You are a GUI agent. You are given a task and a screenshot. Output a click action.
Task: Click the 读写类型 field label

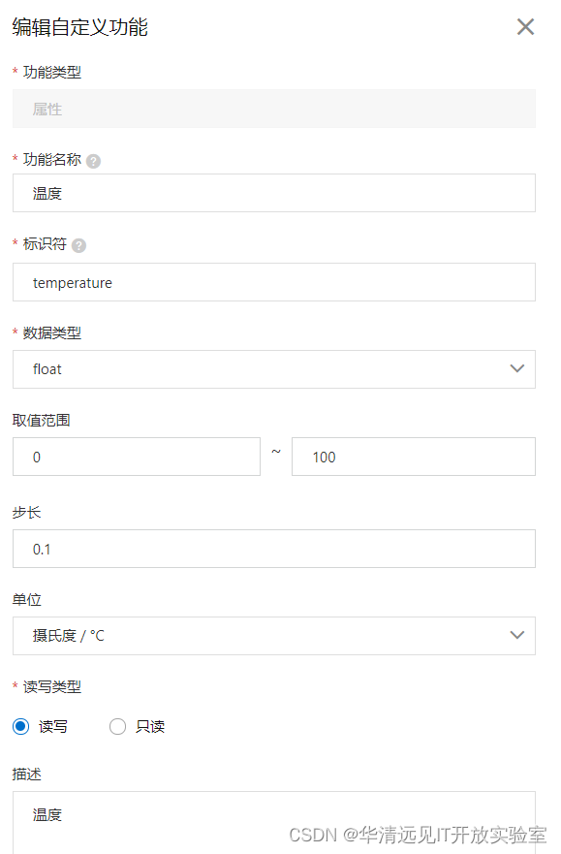pyautogui.click(x=51, y=687)
